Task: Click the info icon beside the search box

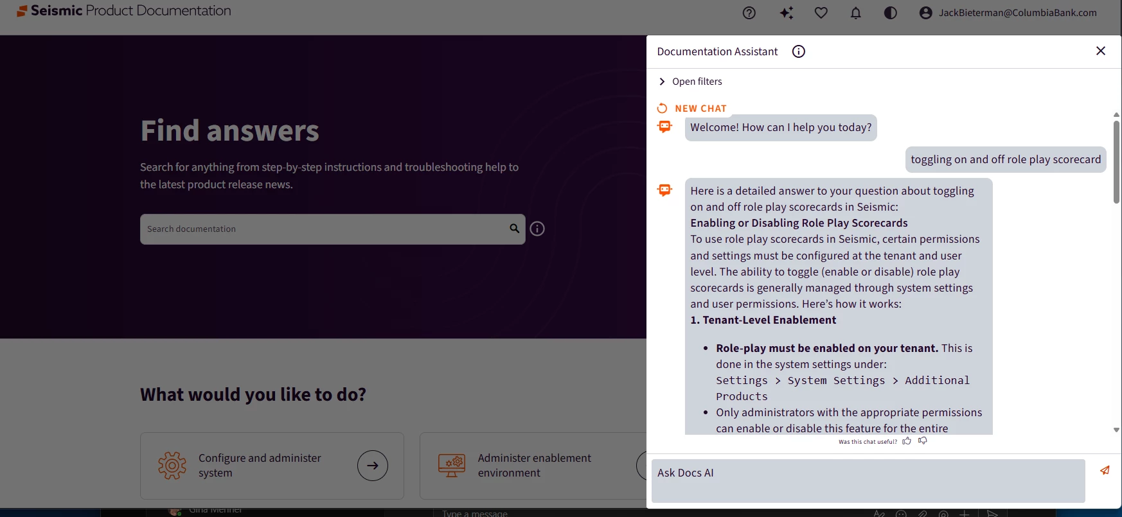Action: 537,229
